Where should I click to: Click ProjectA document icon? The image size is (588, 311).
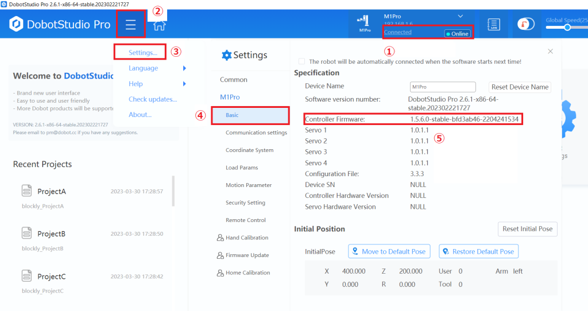(x=26, y=191)
